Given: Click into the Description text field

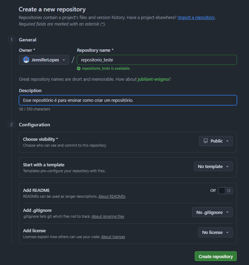Looking at the screenshot, I should coord(128,100).
